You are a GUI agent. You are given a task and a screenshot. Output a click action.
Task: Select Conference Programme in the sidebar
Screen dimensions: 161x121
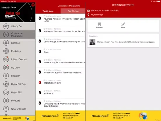[18, 34]
